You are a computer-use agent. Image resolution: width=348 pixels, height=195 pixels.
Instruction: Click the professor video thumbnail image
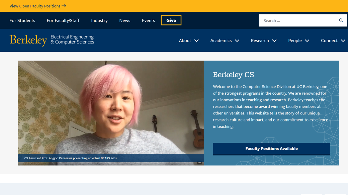coord(111,113)
